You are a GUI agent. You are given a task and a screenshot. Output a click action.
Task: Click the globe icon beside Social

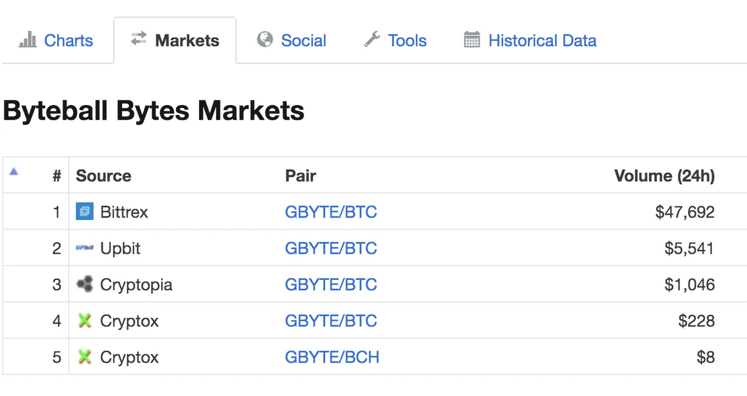click(x=265, y=40)
